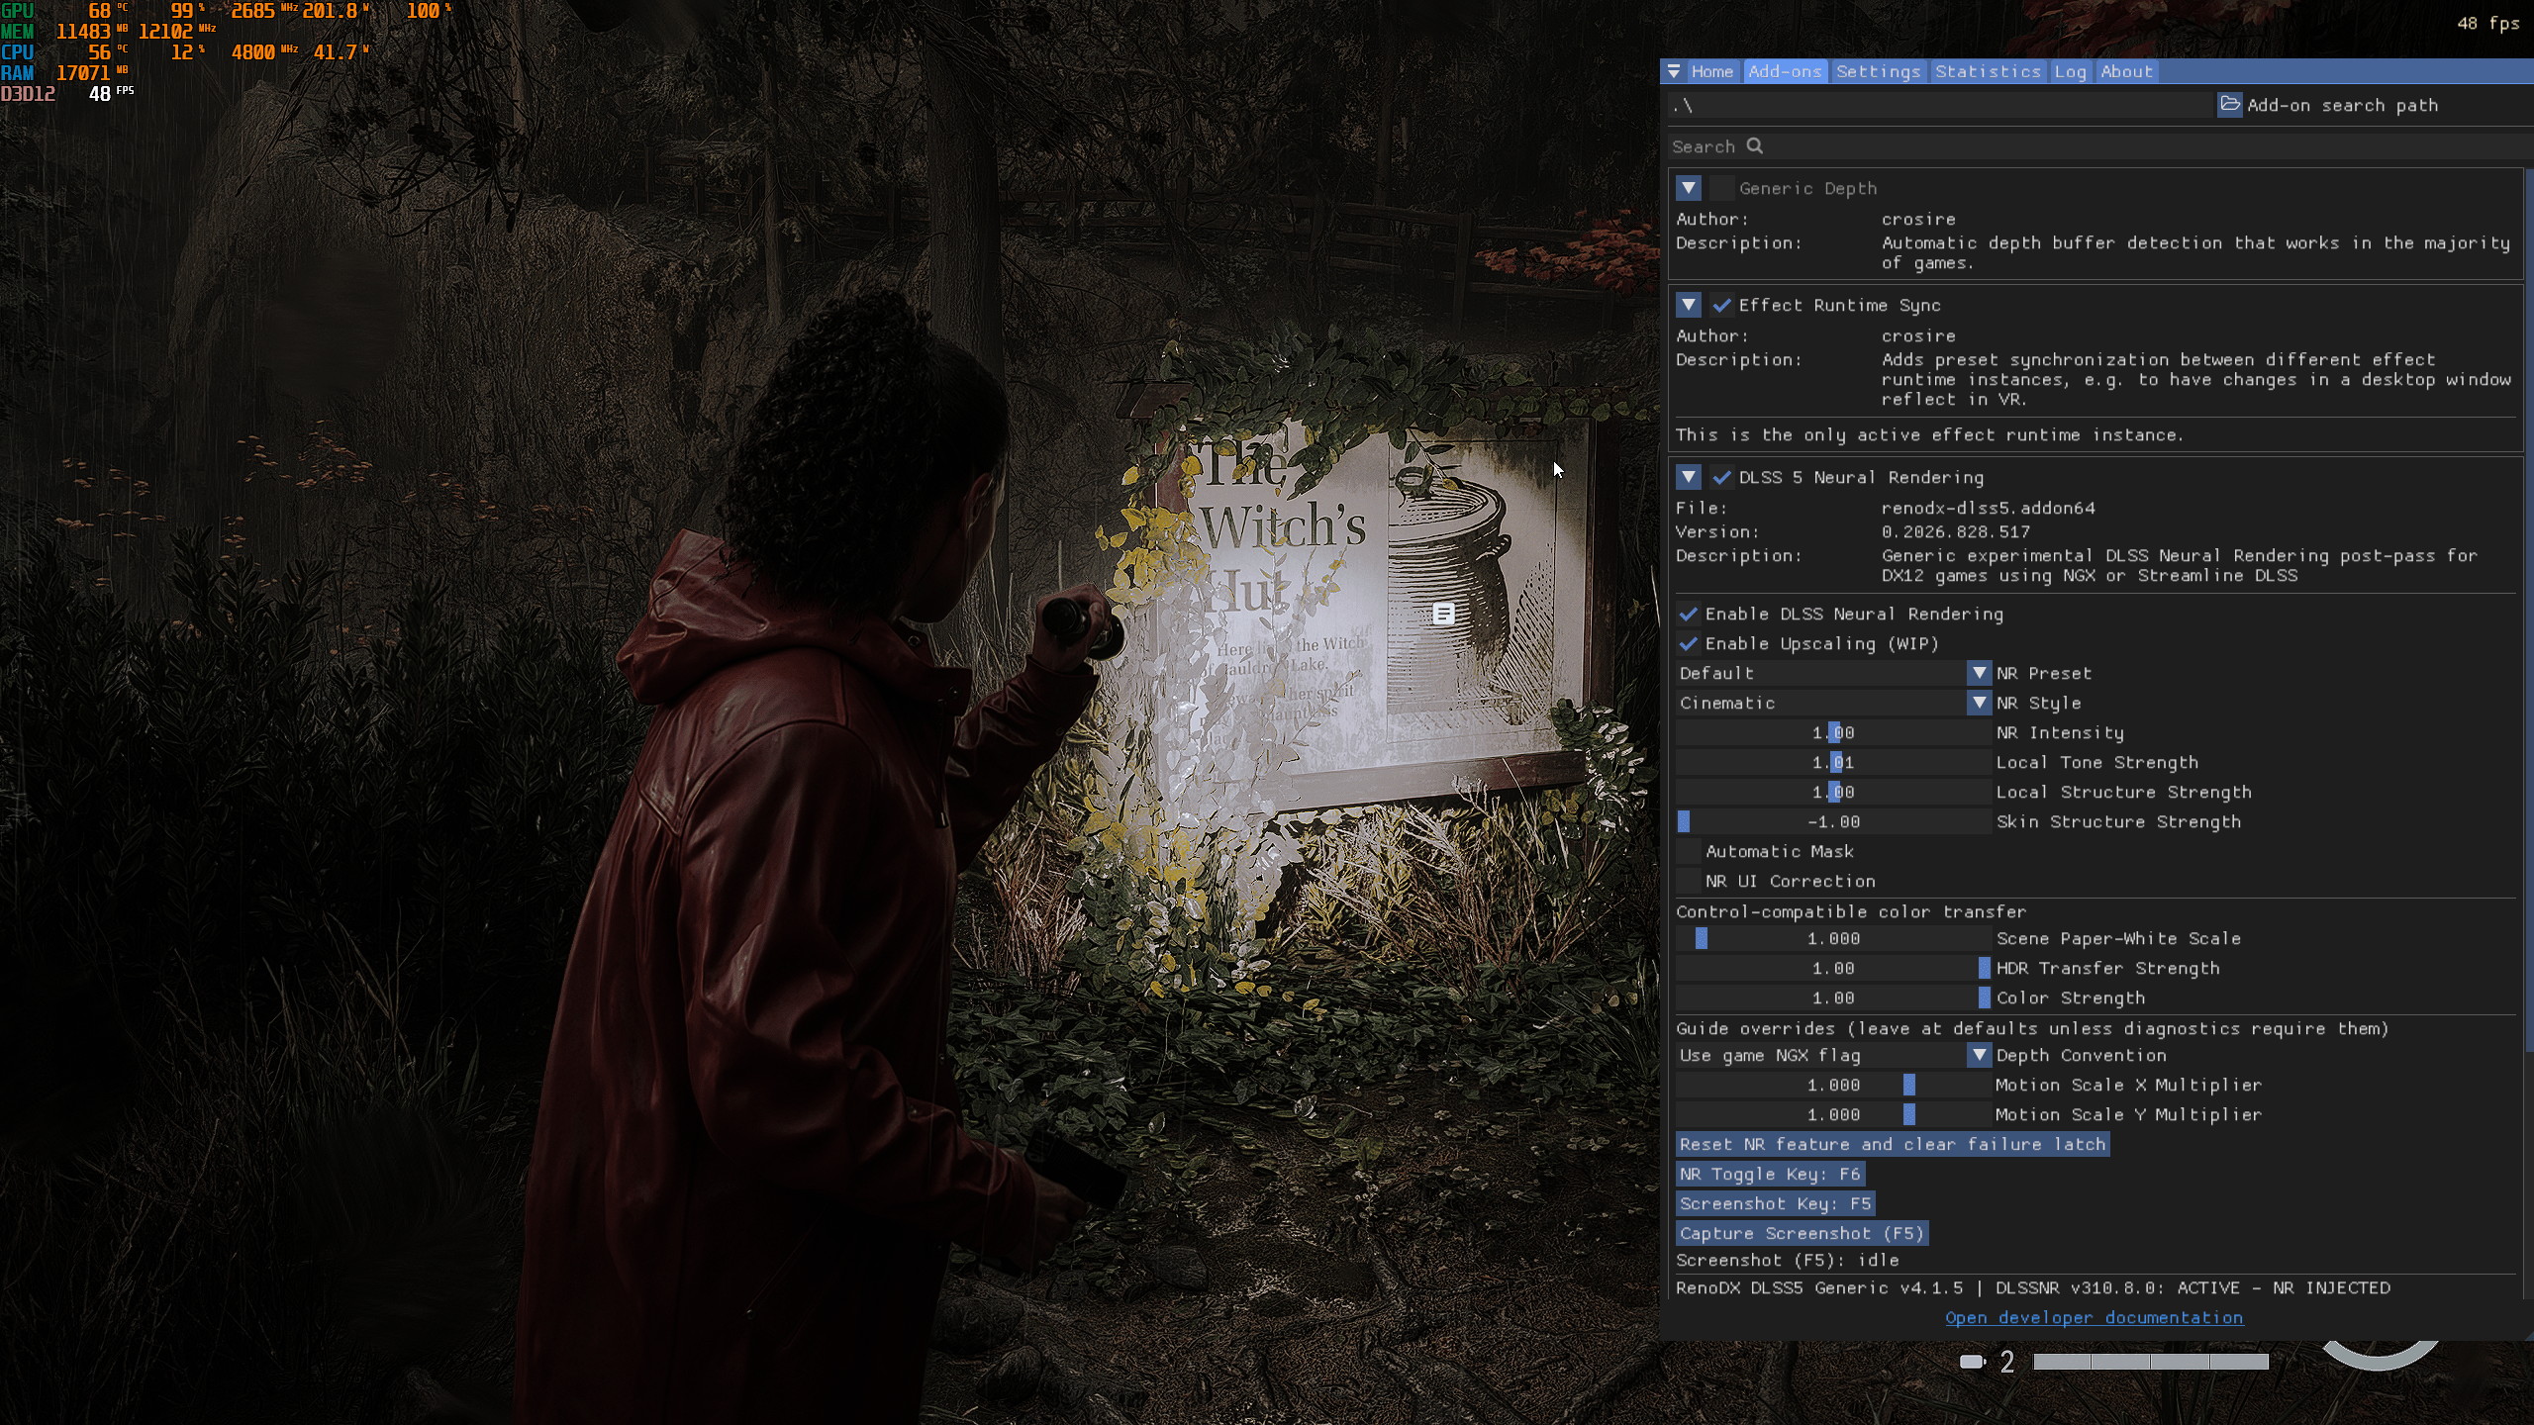Click the add-on search path text field
2534x1425 pixels.
(x=1940, y=105)
